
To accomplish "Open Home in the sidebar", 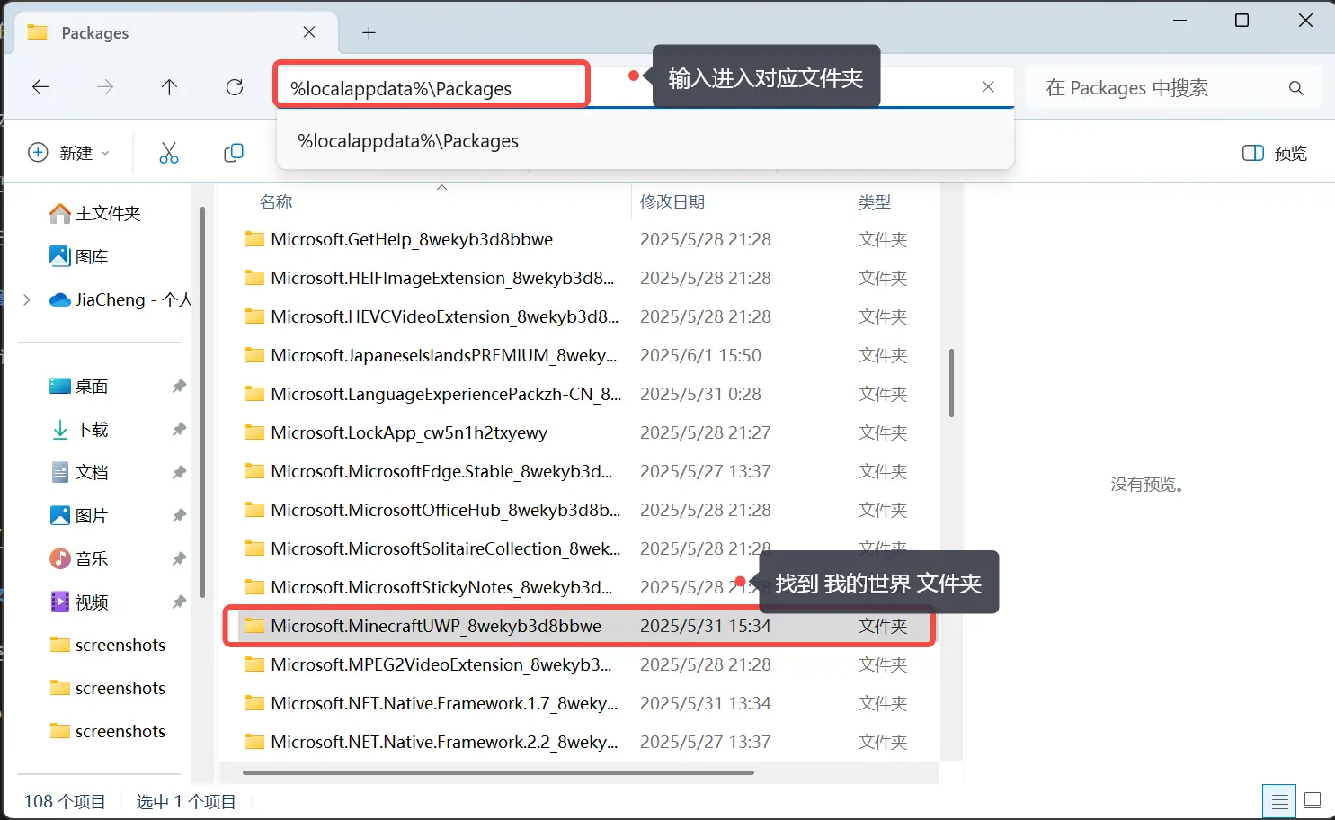I will tap(94, 213).
